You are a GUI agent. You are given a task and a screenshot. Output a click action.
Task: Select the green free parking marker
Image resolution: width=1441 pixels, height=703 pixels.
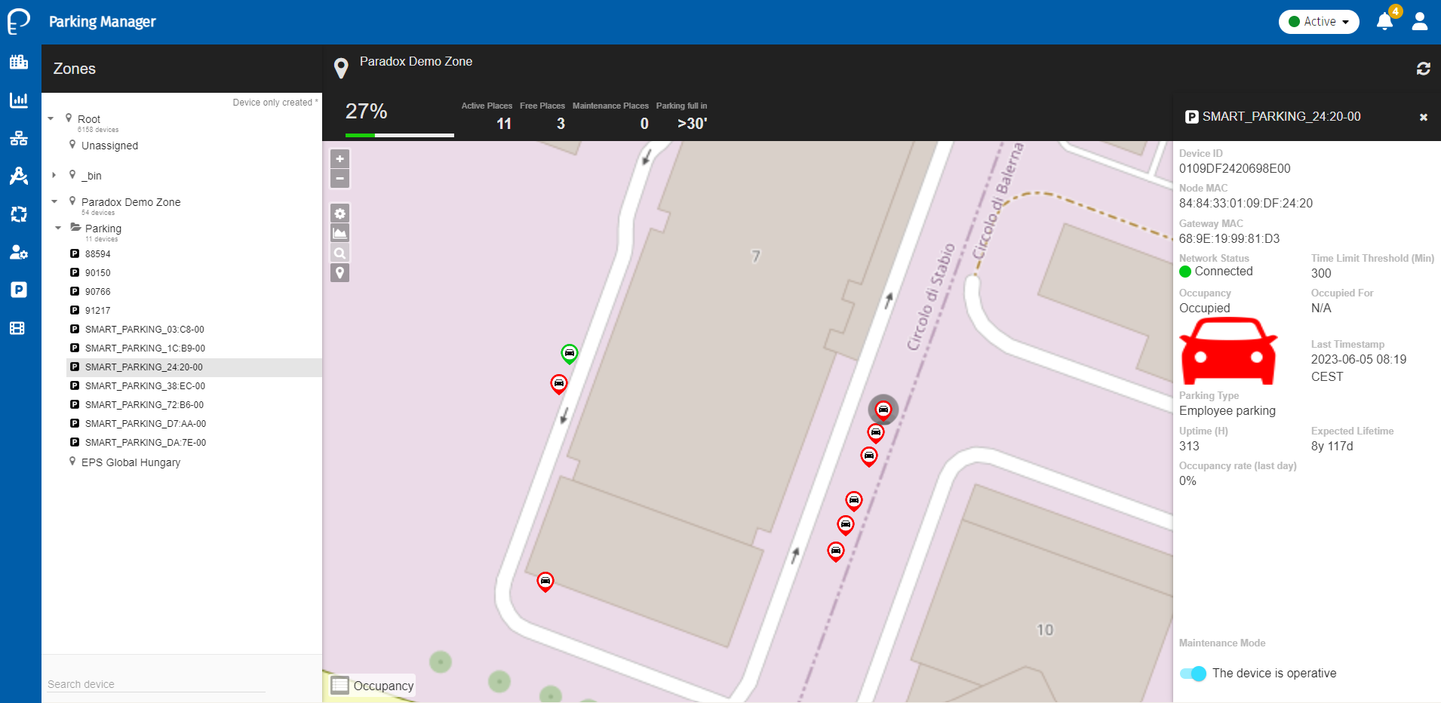coord(570,353)
